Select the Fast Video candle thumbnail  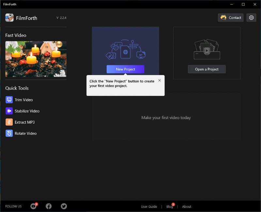point(36,59)
